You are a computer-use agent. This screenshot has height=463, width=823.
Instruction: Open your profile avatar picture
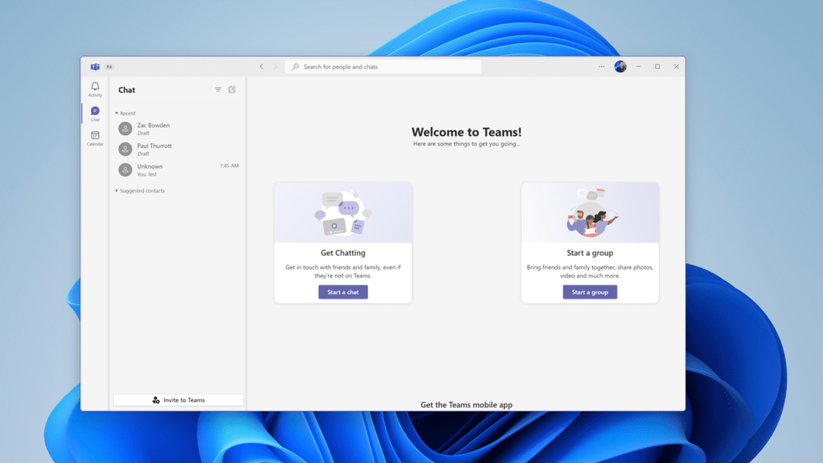point(620,67)
